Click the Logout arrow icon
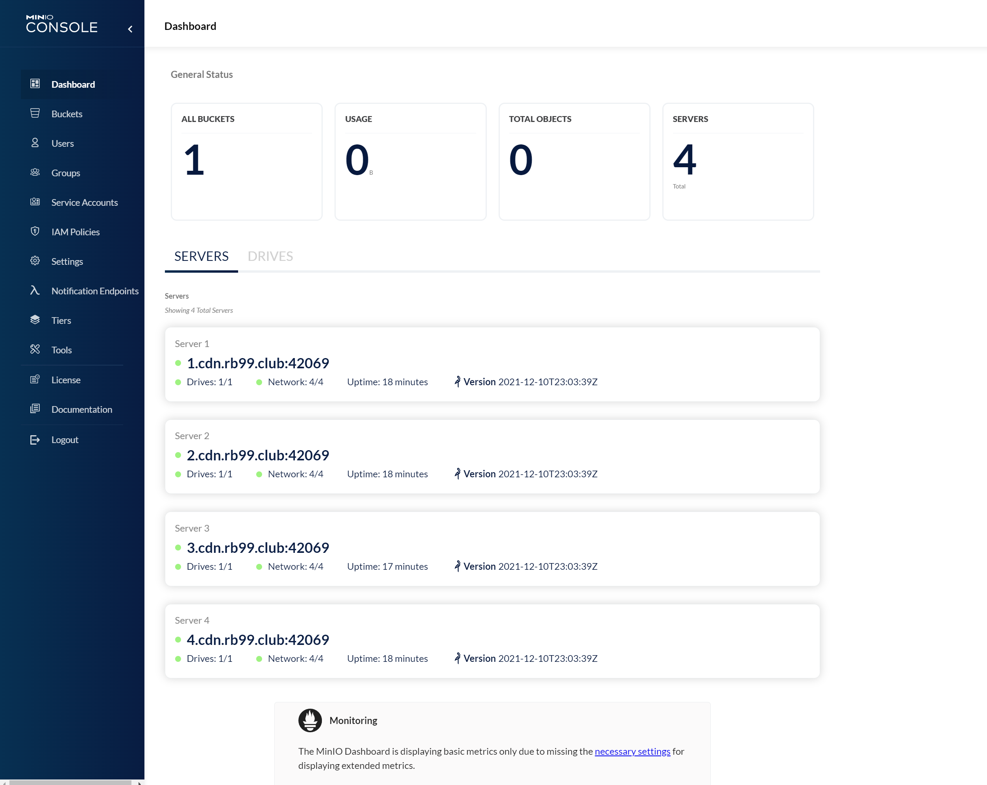The height and width of the screenshot is (785, 987). 35,440
